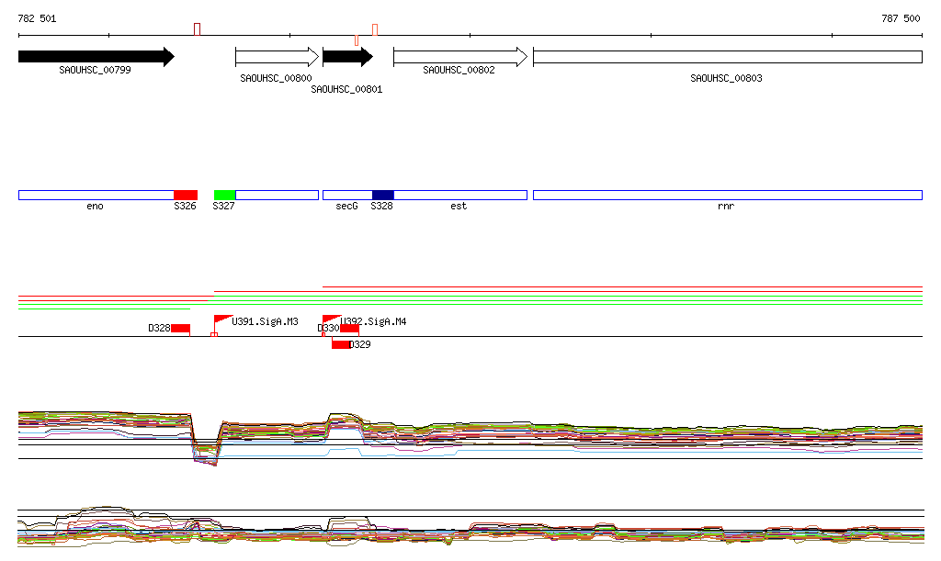Click the first red terminator marker on ruler
Viewport: 941px width, 561px height.
pyautogui.click(x=197, y=29)
